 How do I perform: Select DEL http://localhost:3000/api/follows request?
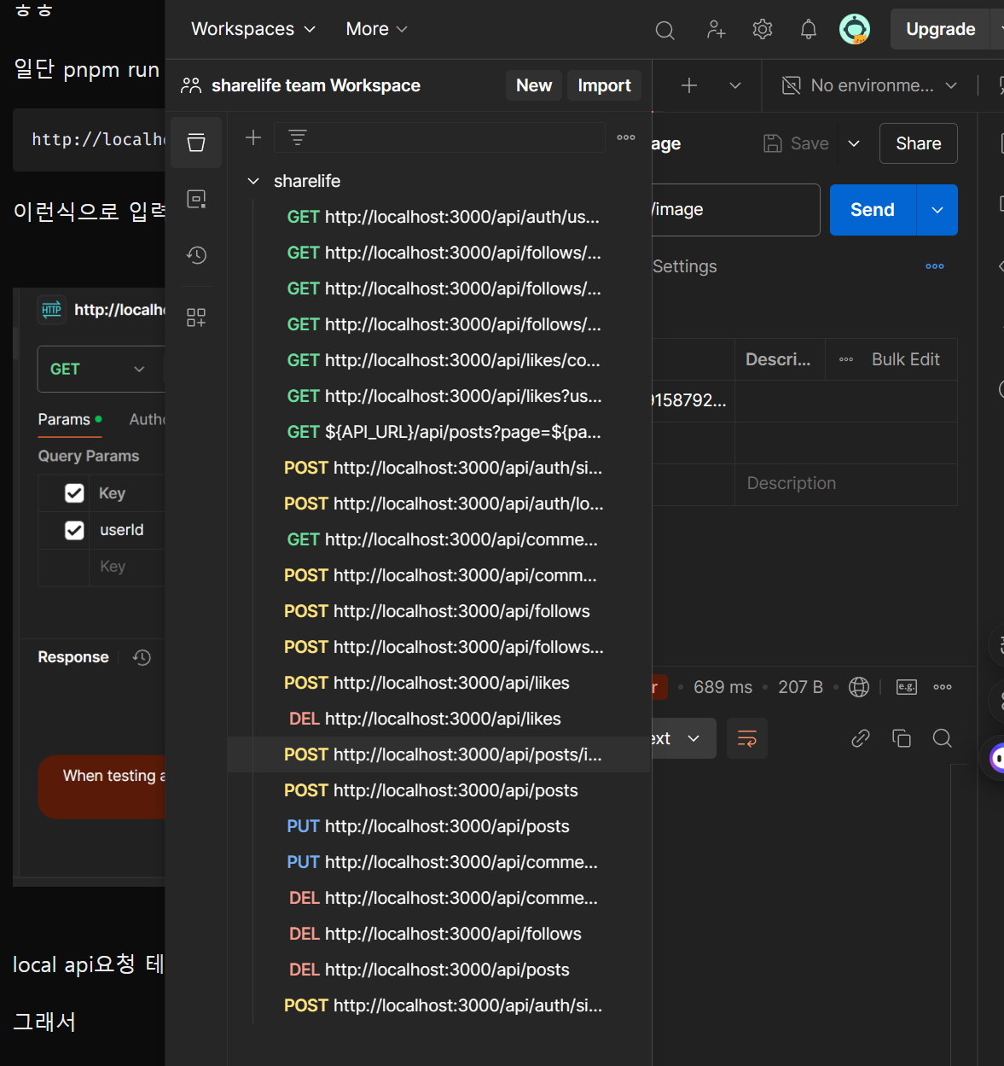click(439, 934)
